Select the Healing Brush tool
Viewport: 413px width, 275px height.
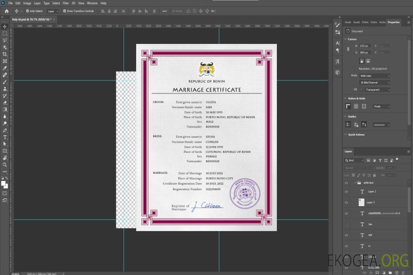tap(5, 75)
